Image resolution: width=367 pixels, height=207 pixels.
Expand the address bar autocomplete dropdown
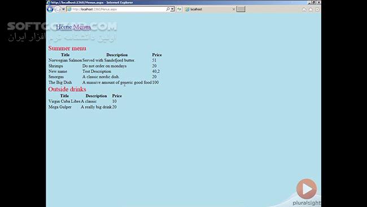point(172,9)
